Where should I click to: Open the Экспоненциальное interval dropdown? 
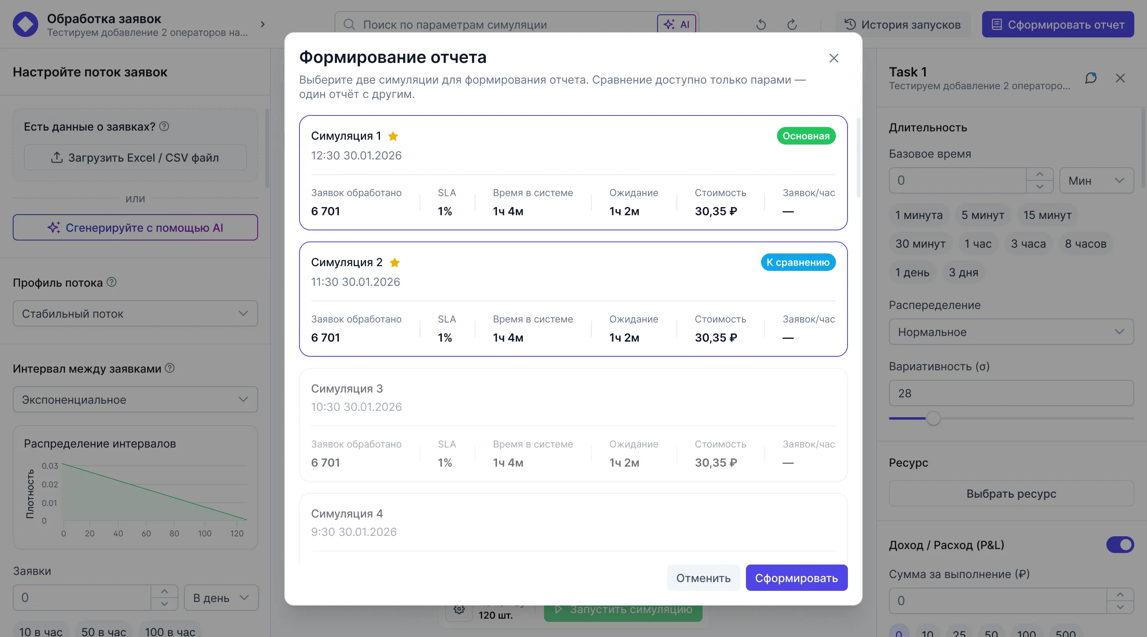[135, 399]
